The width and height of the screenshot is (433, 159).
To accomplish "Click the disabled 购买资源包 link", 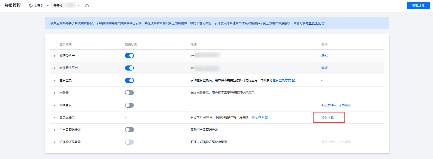I will pyautogui.click(x=329, y=142).
